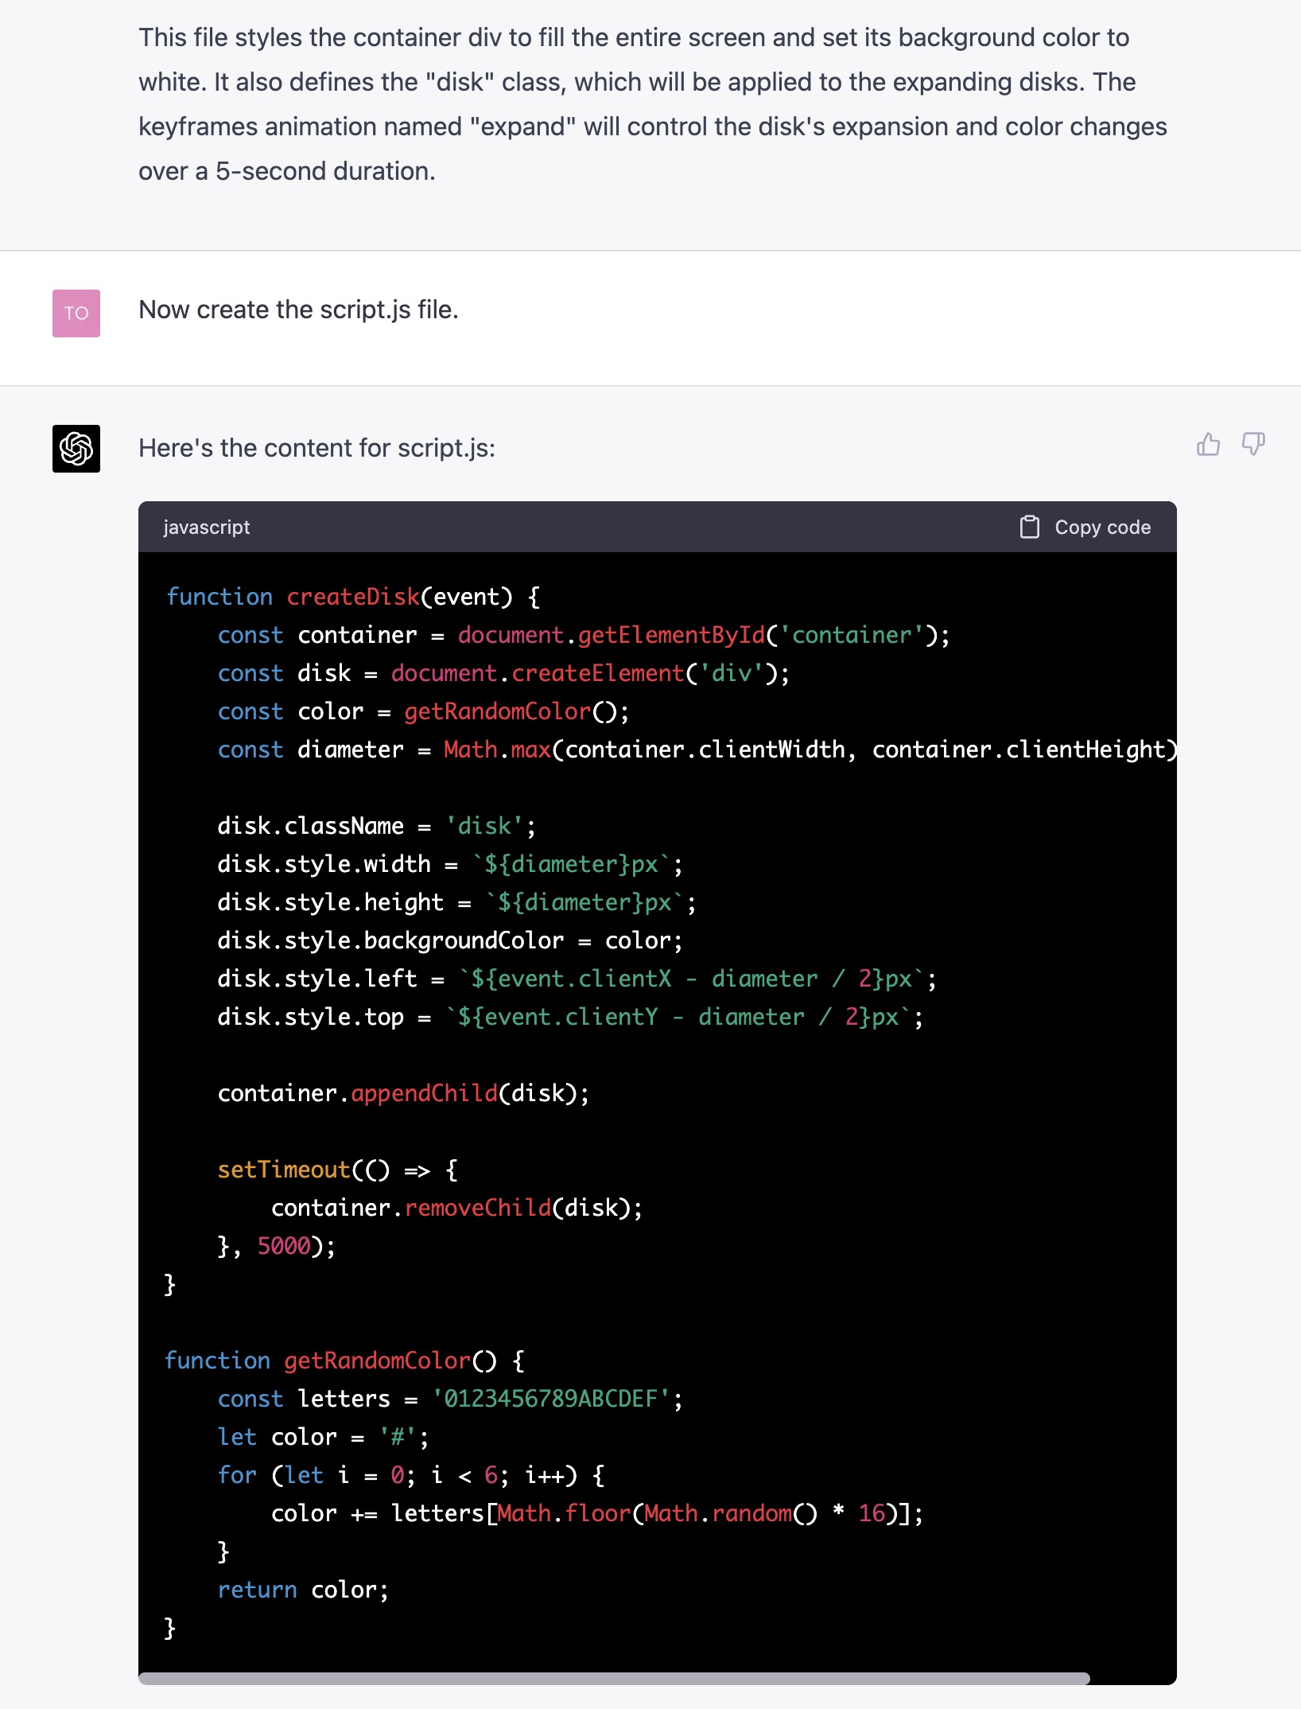Click the thumbs up icon
1301x1709 pixels.
tap(1208, 444)
